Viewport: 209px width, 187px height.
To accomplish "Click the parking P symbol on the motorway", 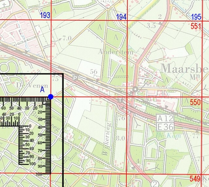I will pyautogui.click(x=75, y=78).
